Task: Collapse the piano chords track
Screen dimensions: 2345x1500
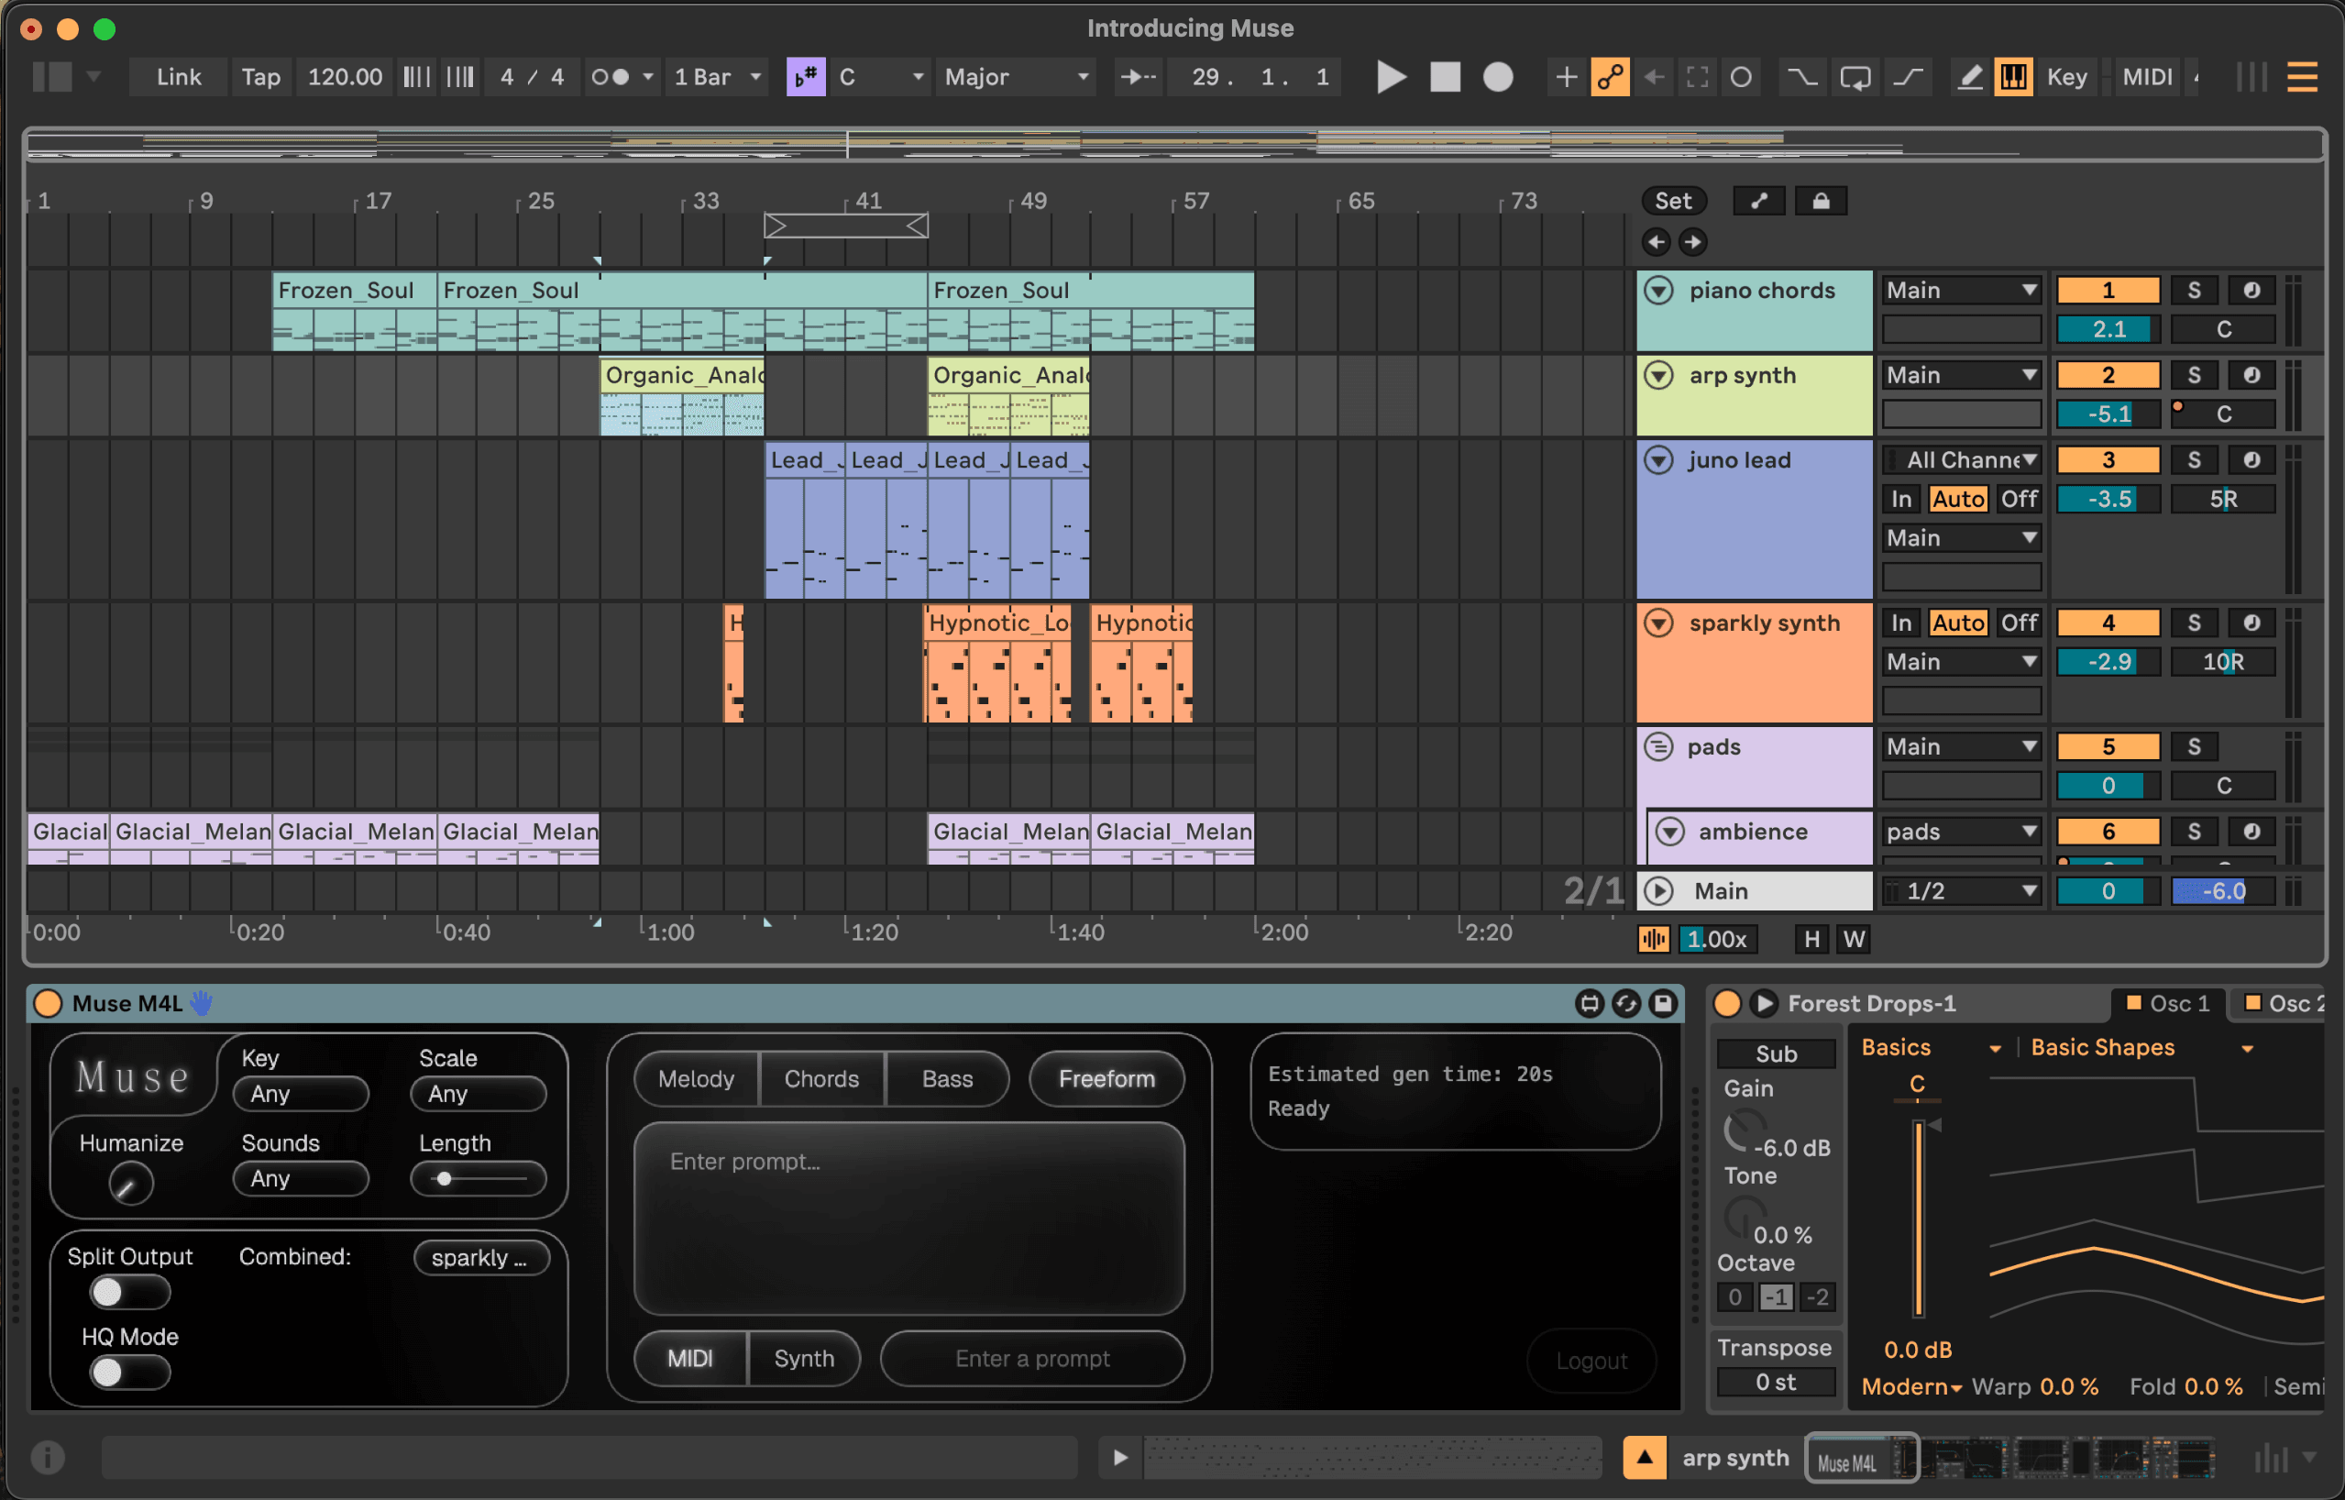Action: [1658, 291]
